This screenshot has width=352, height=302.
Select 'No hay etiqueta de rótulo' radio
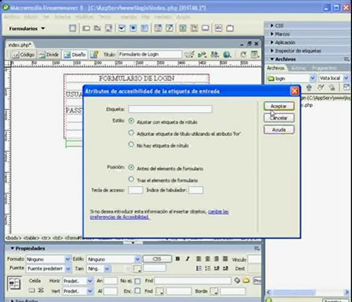(131, 144)
